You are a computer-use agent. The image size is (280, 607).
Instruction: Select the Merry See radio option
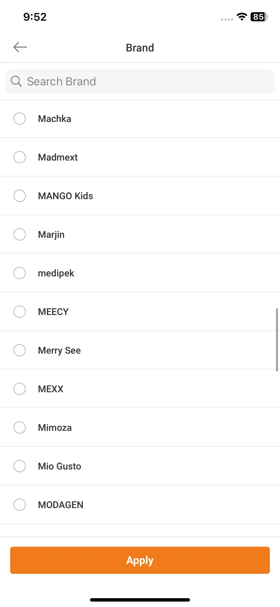coord(20,350)
